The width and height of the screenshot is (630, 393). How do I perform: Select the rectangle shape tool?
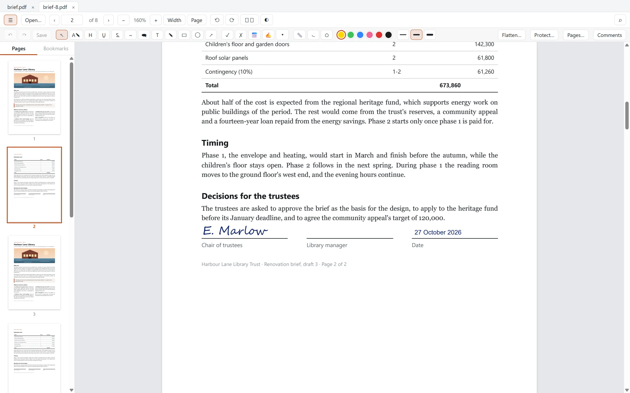(184, 35)
